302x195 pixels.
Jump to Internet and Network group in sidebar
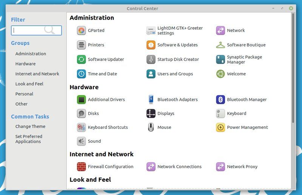coord(37,74)
